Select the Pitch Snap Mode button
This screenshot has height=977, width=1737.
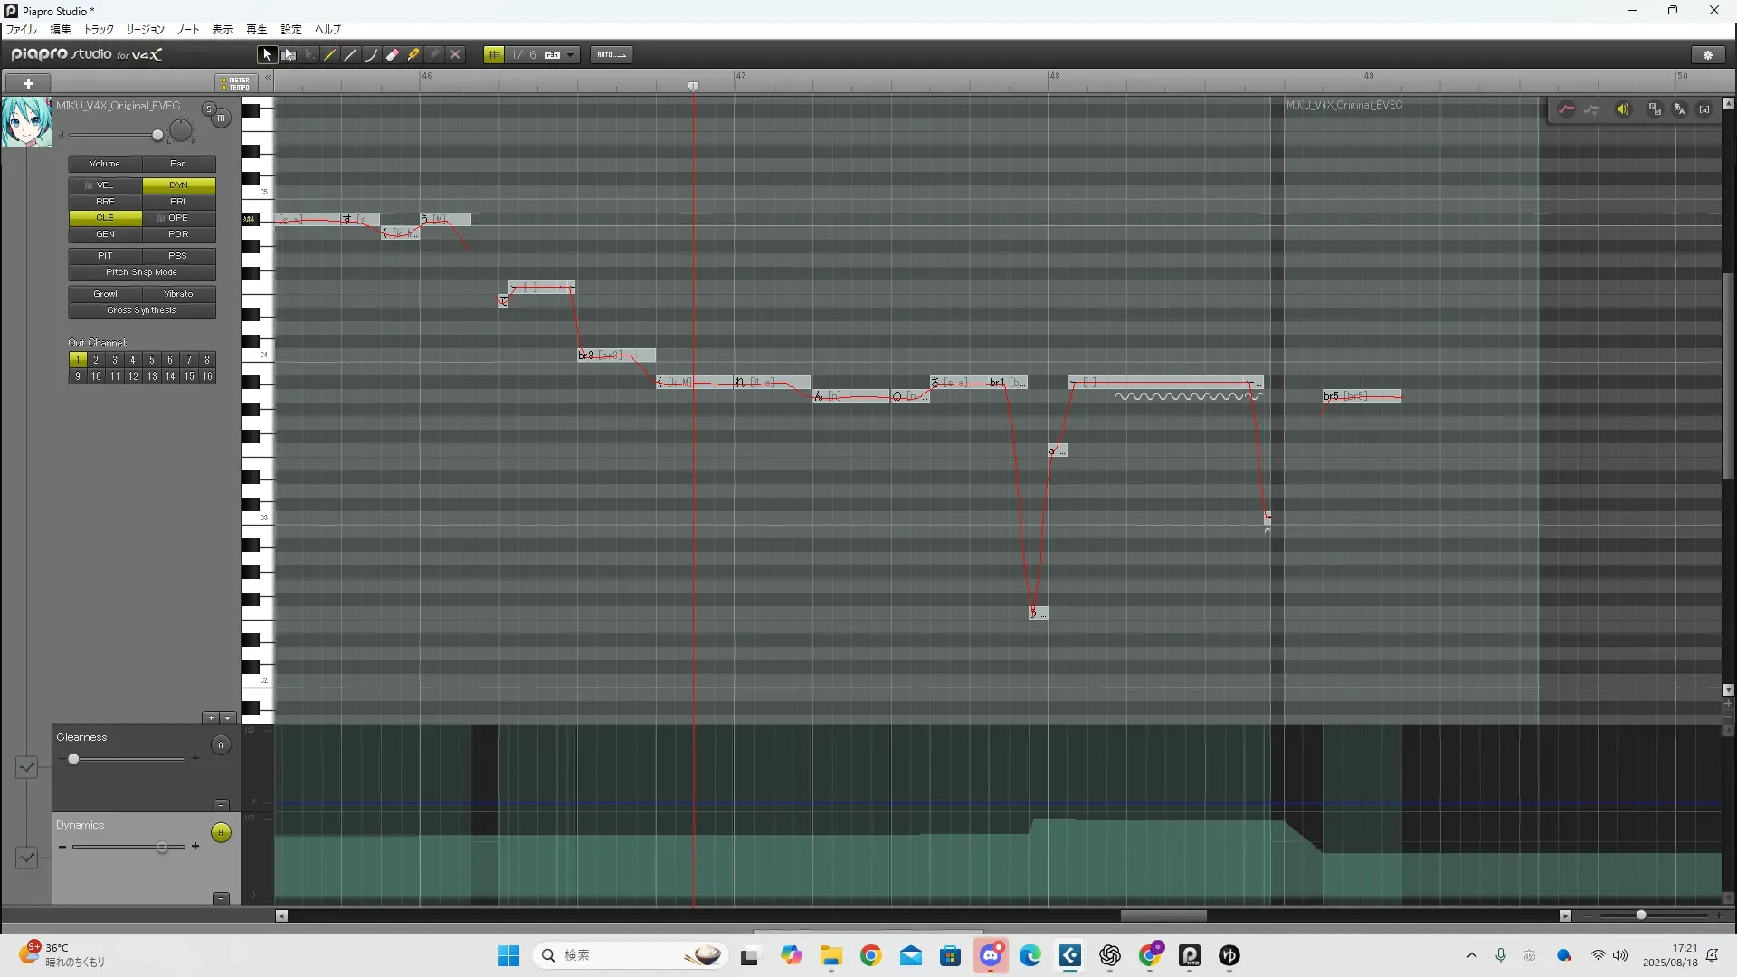[x=142, y=272]
